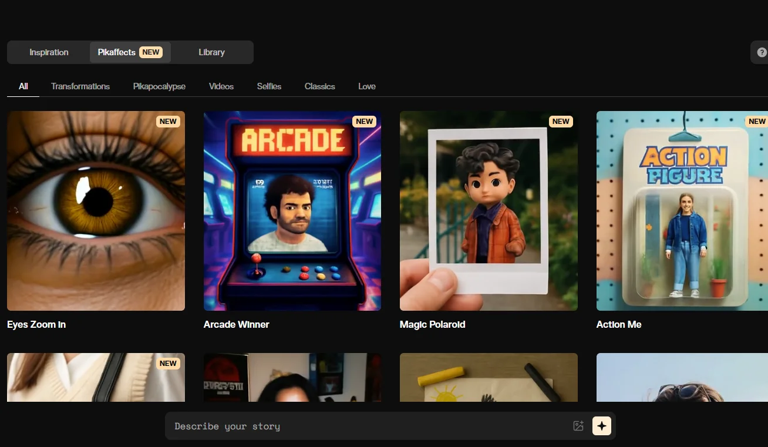The height and width of the screenshot is (447, 768).
Task: Click the 'Eyes Zoom In' title text
Action: [36, 324]
